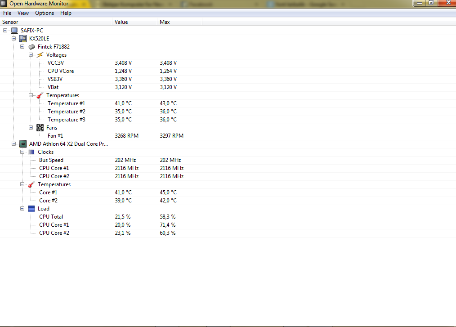This screenshot has width=456, height=327.
Task: Click the 1,248 V VCore value
Action: pyautogui.click(x=123, y=71)
